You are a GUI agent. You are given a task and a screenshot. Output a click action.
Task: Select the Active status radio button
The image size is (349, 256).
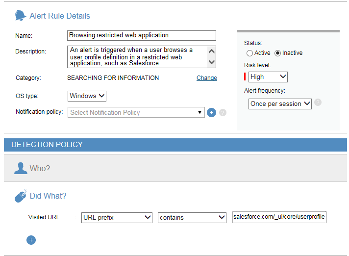(x=249, y=53)
